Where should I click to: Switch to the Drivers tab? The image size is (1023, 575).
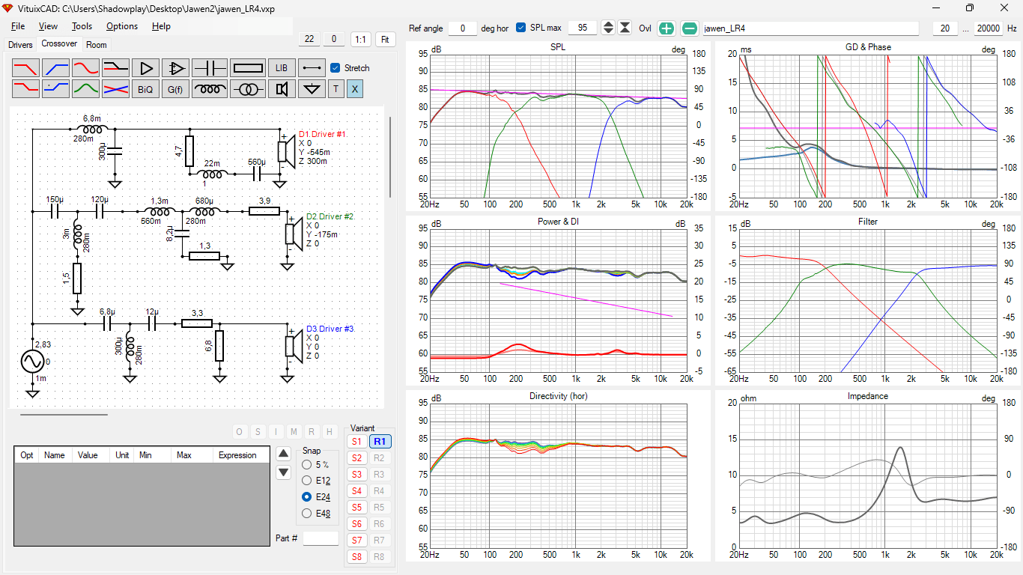[x=20, y=45]
